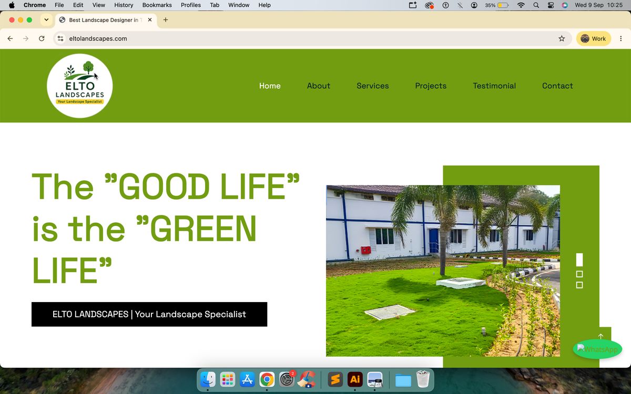This screenshot has width=631, height=394.
Task: Select the third slide indicator square
Action: pos(579,285)
